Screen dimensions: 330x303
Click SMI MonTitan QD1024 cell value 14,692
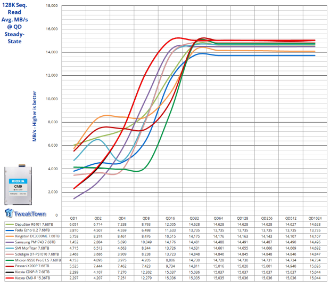pos(315,249)
